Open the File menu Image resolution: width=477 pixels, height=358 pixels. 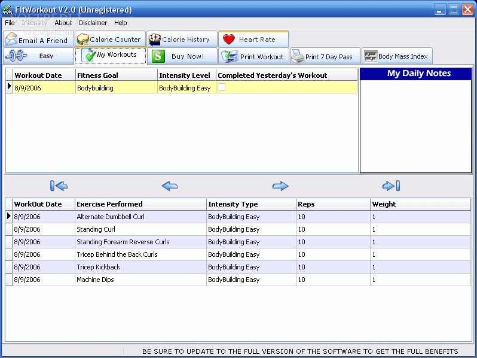point(10,23)
